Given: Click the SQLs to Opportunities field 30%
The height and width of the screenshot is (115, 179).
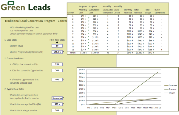Looking at the screenshot, I should (57, 70).
